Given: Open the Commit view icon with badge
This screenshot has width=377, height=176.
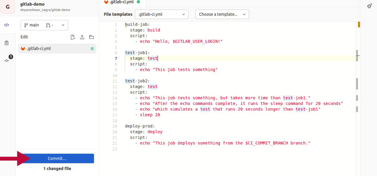Looking at the screenshot, I should pyautogui.click(x=7, y=60).
